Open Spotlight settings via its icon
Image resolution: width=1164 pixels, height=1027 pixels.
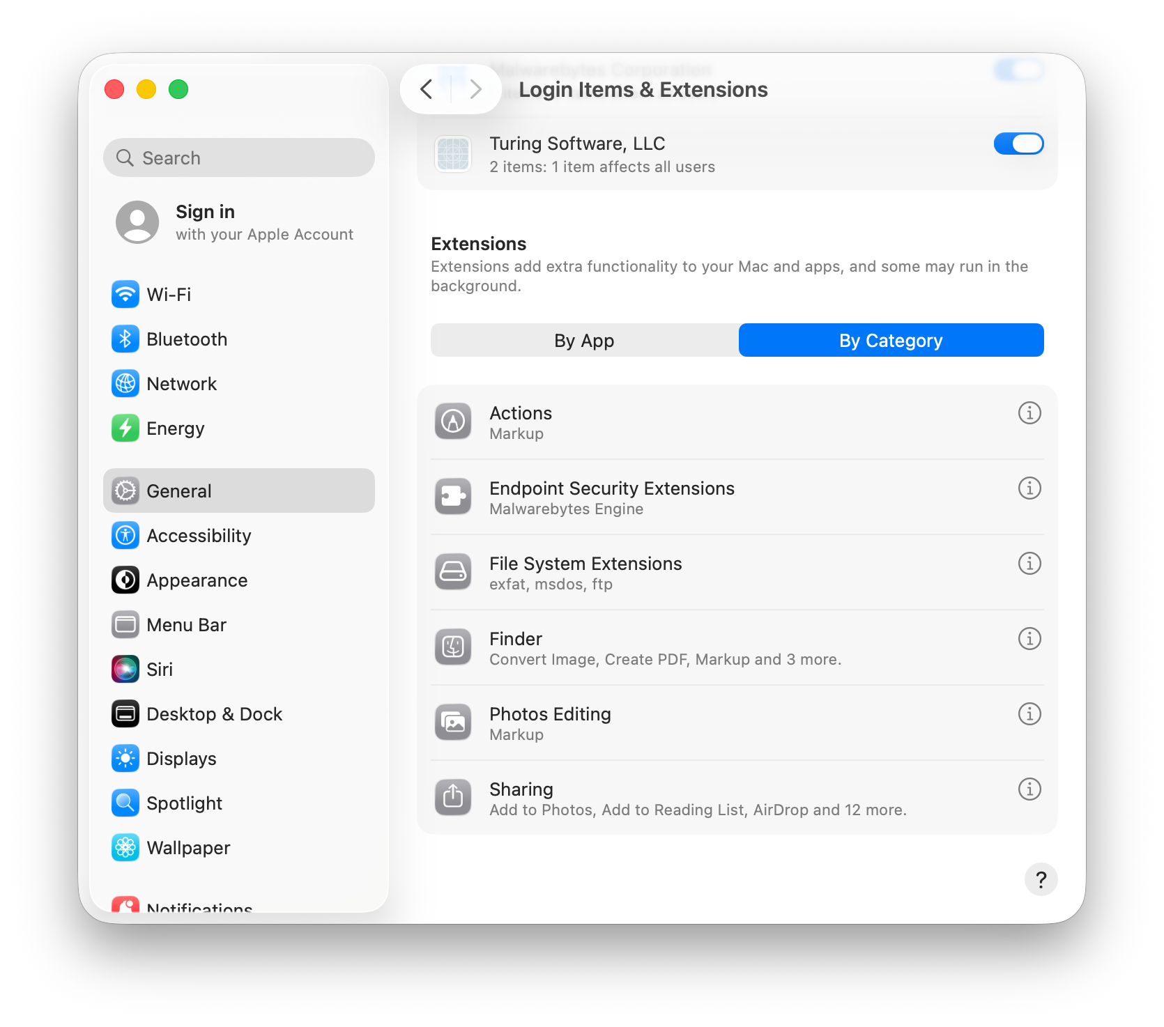pyautogui.click(x=125, y=803)
